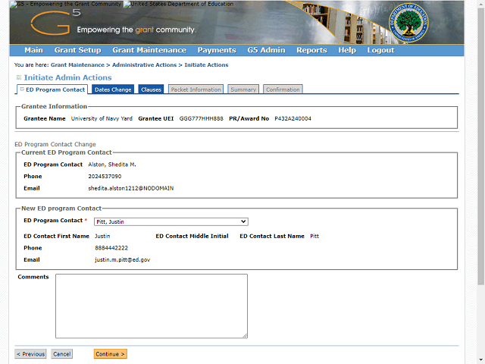This screenshot has width=485, height=364.
Task: Click the Previous button
Action: (30, 354)
